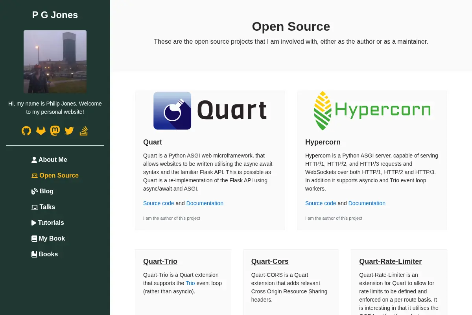The height and width of the screenshot is (315, 472).
Task: Navigate to Tutorials in sidebar
Action: [48, 222]
